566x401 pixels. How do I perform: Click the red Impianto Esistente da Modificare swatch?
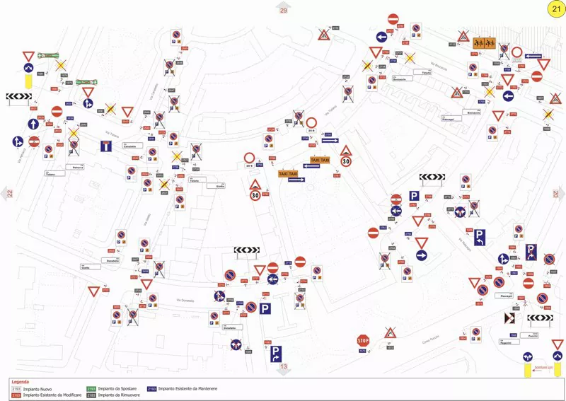[x=16, y=395]
